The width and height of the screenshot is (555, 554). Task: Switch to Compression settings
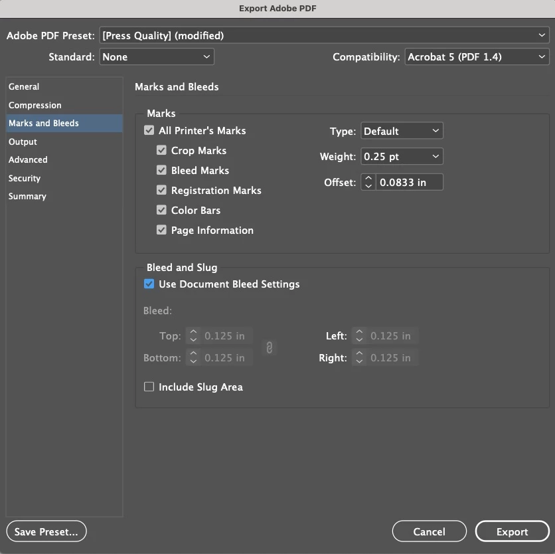pyautogui.click(x=64, y=105)
